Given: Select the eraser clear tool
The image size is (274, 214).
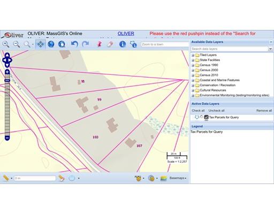Looking at the screenshot, I should (110, 44).
